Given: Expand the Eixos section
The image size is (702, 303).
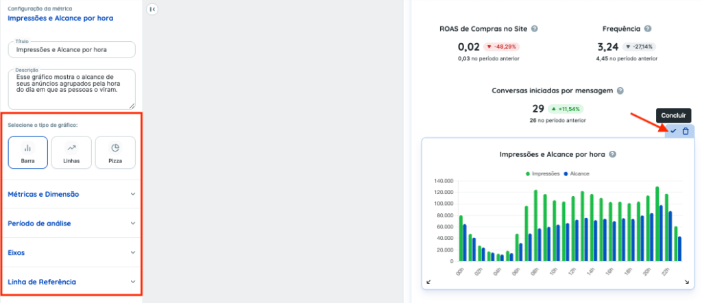Looking at the screenshot, I should point(71,252).
